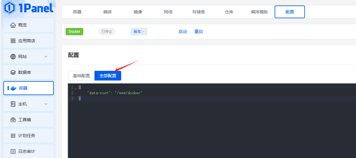Click the layers icon for 数据库

13,72
